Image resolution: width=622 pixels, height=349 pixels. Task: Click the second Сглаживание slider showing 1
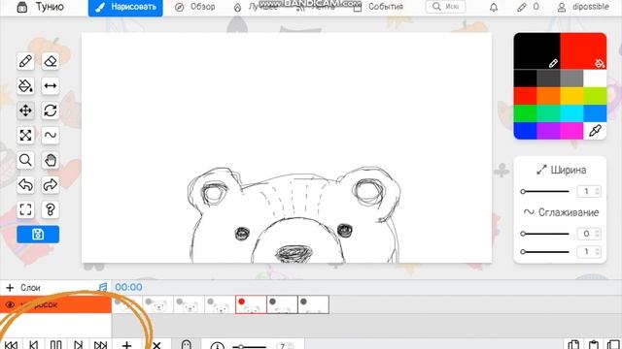[544, 252]
